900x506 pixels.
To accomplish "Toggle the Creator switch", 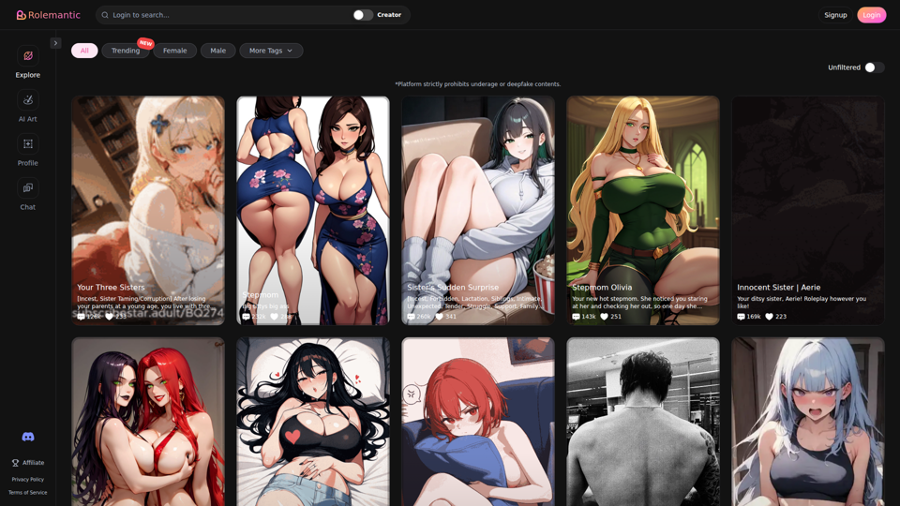I will [x=363, y=15].
